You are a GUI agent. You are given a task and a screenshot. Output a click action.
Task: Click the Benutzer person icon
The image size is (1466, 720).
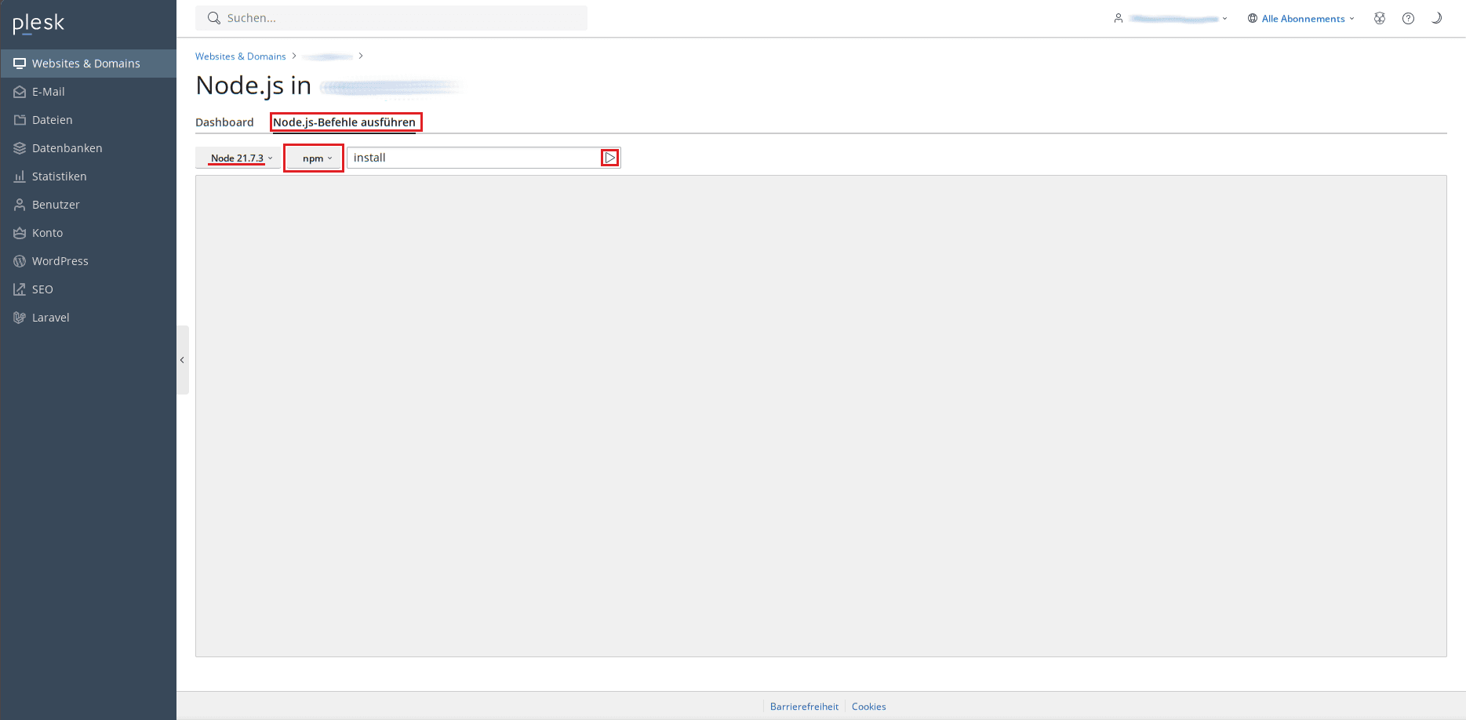click(20, 205)
